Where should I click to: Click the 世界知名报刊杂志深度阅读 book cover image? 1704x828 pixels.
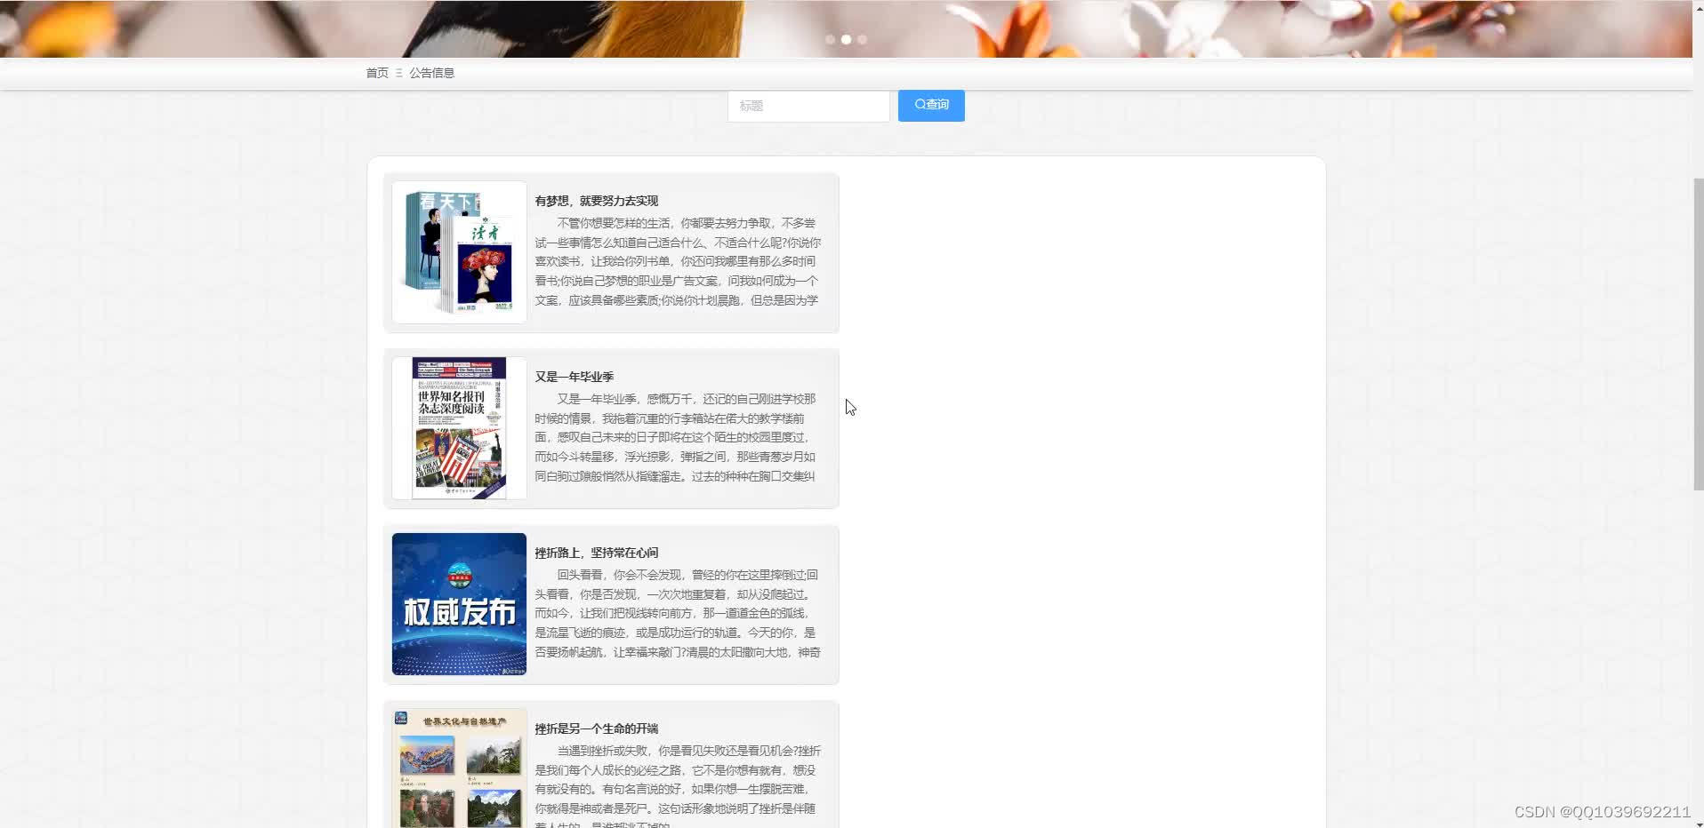point(458,428)
